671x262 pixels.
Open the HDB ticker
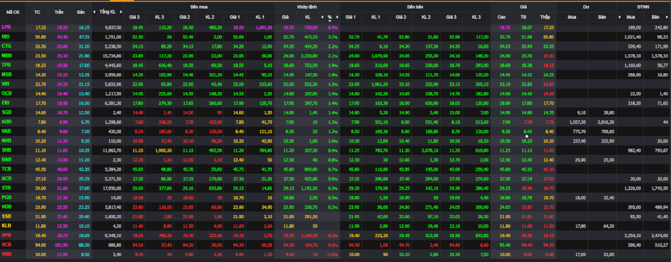click(7, 206)
